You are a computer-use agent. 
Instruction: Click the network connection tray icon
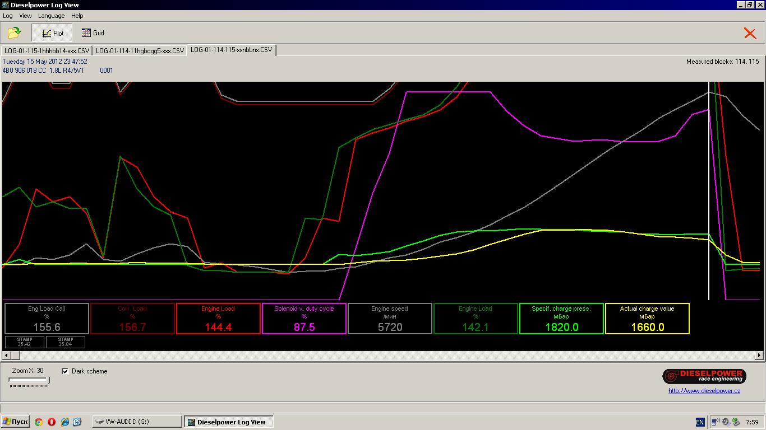[x=716, y=422]
